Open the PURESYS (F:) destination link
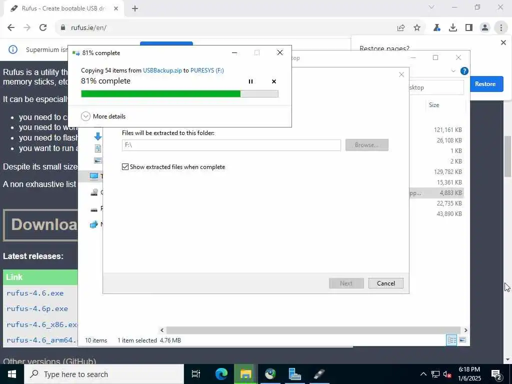This screenshot has width=512, height=384. click(207, 70)
